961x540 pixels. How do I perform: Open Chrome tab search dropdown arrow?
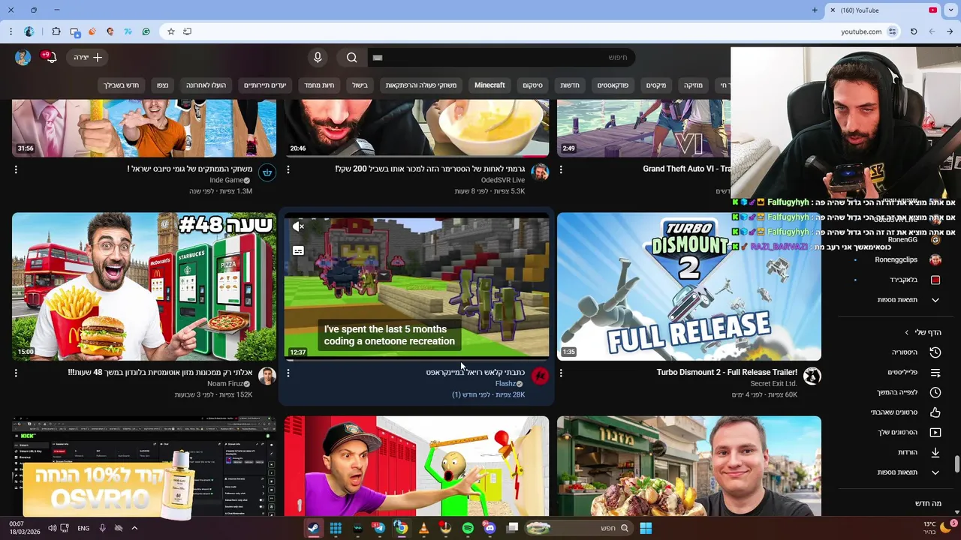[950, 10]
